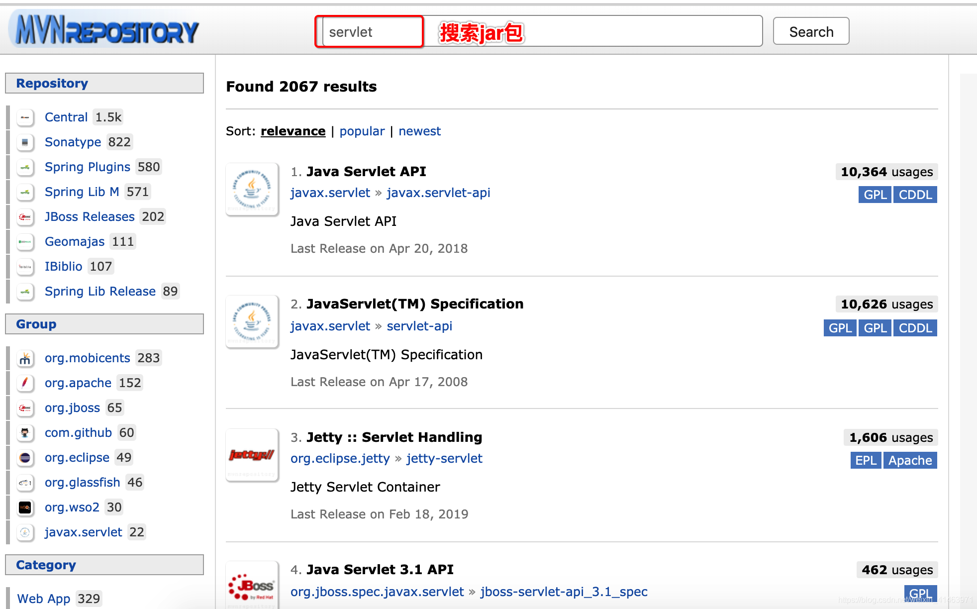The height and width of the screenshot is (609, 977).
Task: Click the Apache license tag
Action: coord(910,461)
